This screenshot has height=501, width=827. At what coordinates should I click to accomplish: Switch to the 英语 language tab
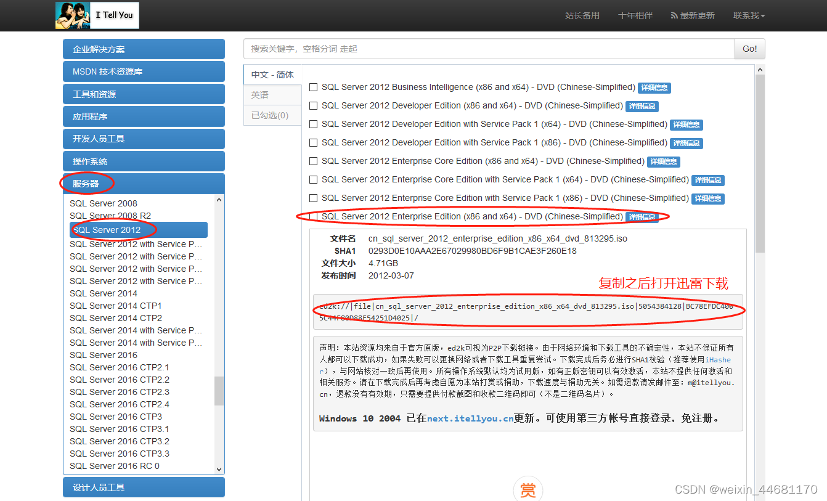272,95
